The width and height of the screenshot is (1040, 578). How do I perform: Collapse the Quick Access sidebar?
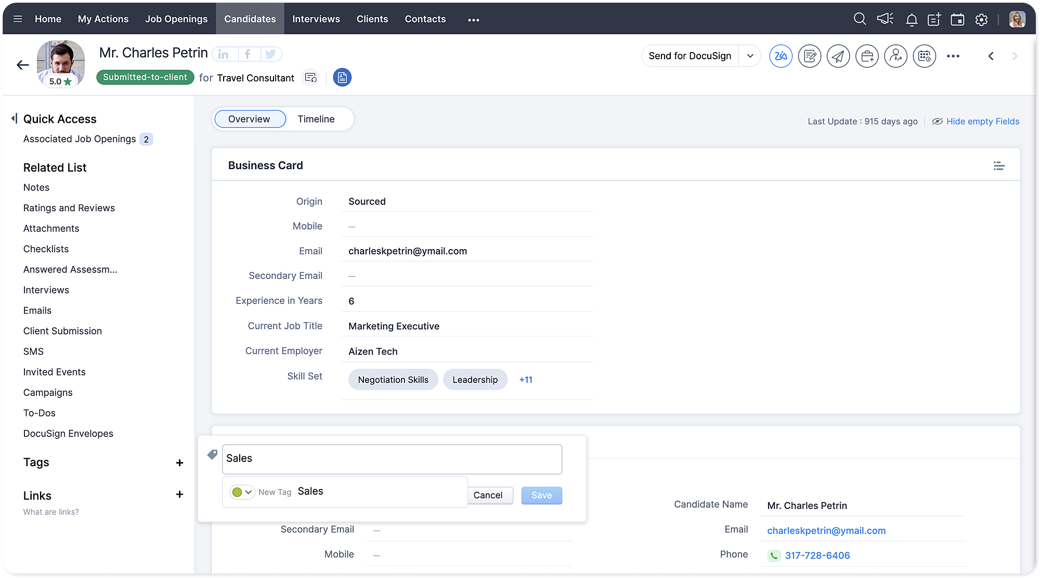[x=15, y=119]
